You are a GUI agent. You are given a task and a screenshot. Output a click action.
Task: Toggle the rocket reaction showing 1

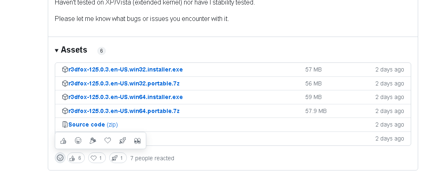pyautogui.click(x=118, y=158)
